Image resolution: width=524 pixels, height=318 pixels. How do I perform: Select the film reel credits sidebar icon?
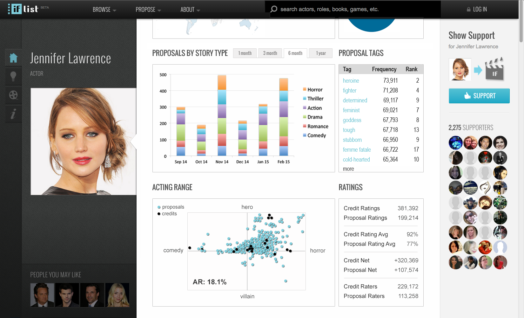click(13, 95)
